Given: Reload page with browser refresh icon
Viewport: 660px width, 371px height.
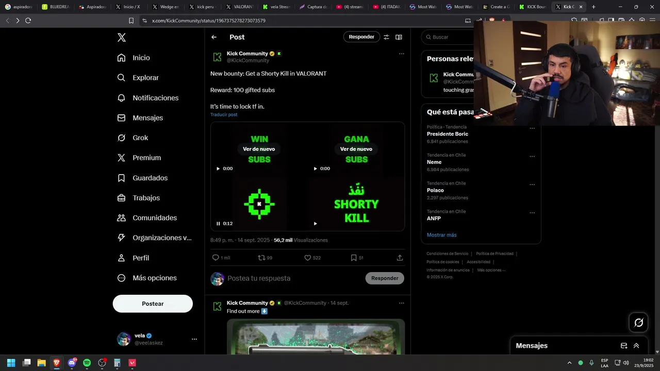Looking at the screenshot, I should click(x=28, y=21).
